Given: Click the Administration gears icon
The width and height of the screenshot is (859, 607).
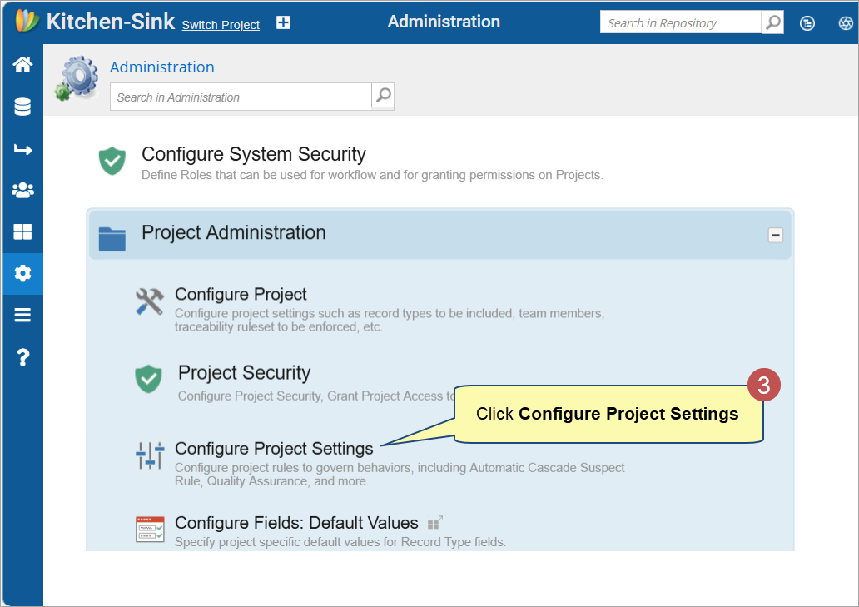Looking at the screenshot, I should click(x=77, y=78).
